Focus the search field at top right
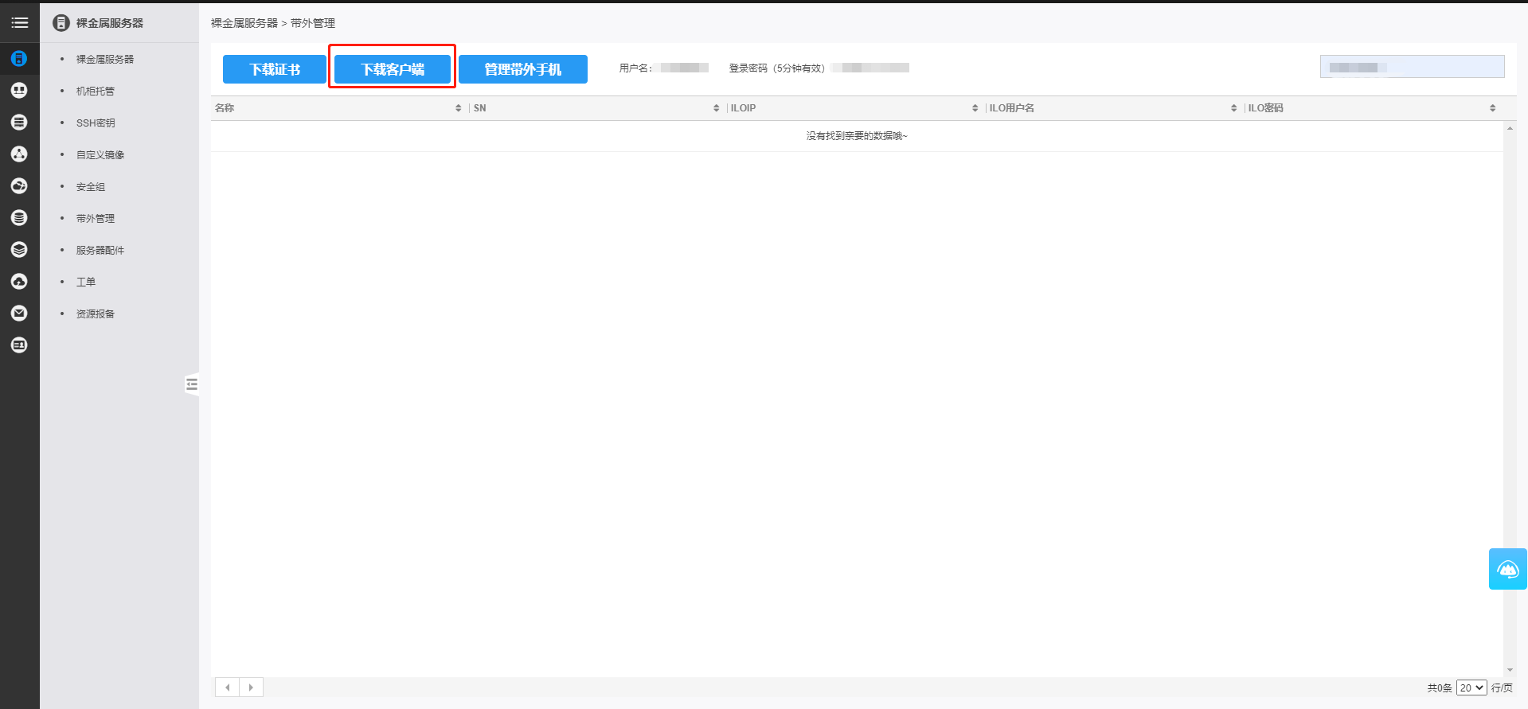Image resolution: width=1528 pixels, height=709 pixels. [x=1413, y=67]
